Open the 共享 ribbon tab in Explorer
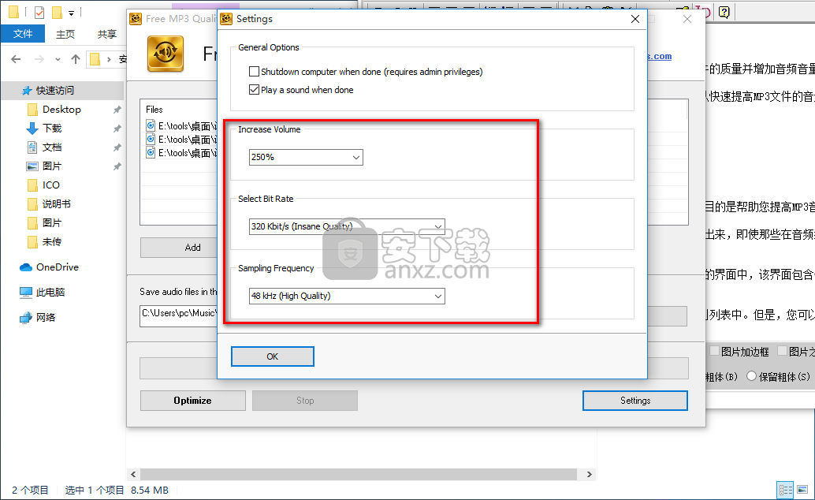Viewport: 815px width, 500px height. (x=107, y=35)
